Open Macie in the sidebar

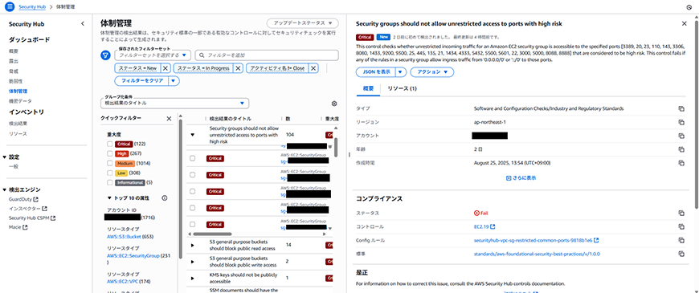pos(18,227)
